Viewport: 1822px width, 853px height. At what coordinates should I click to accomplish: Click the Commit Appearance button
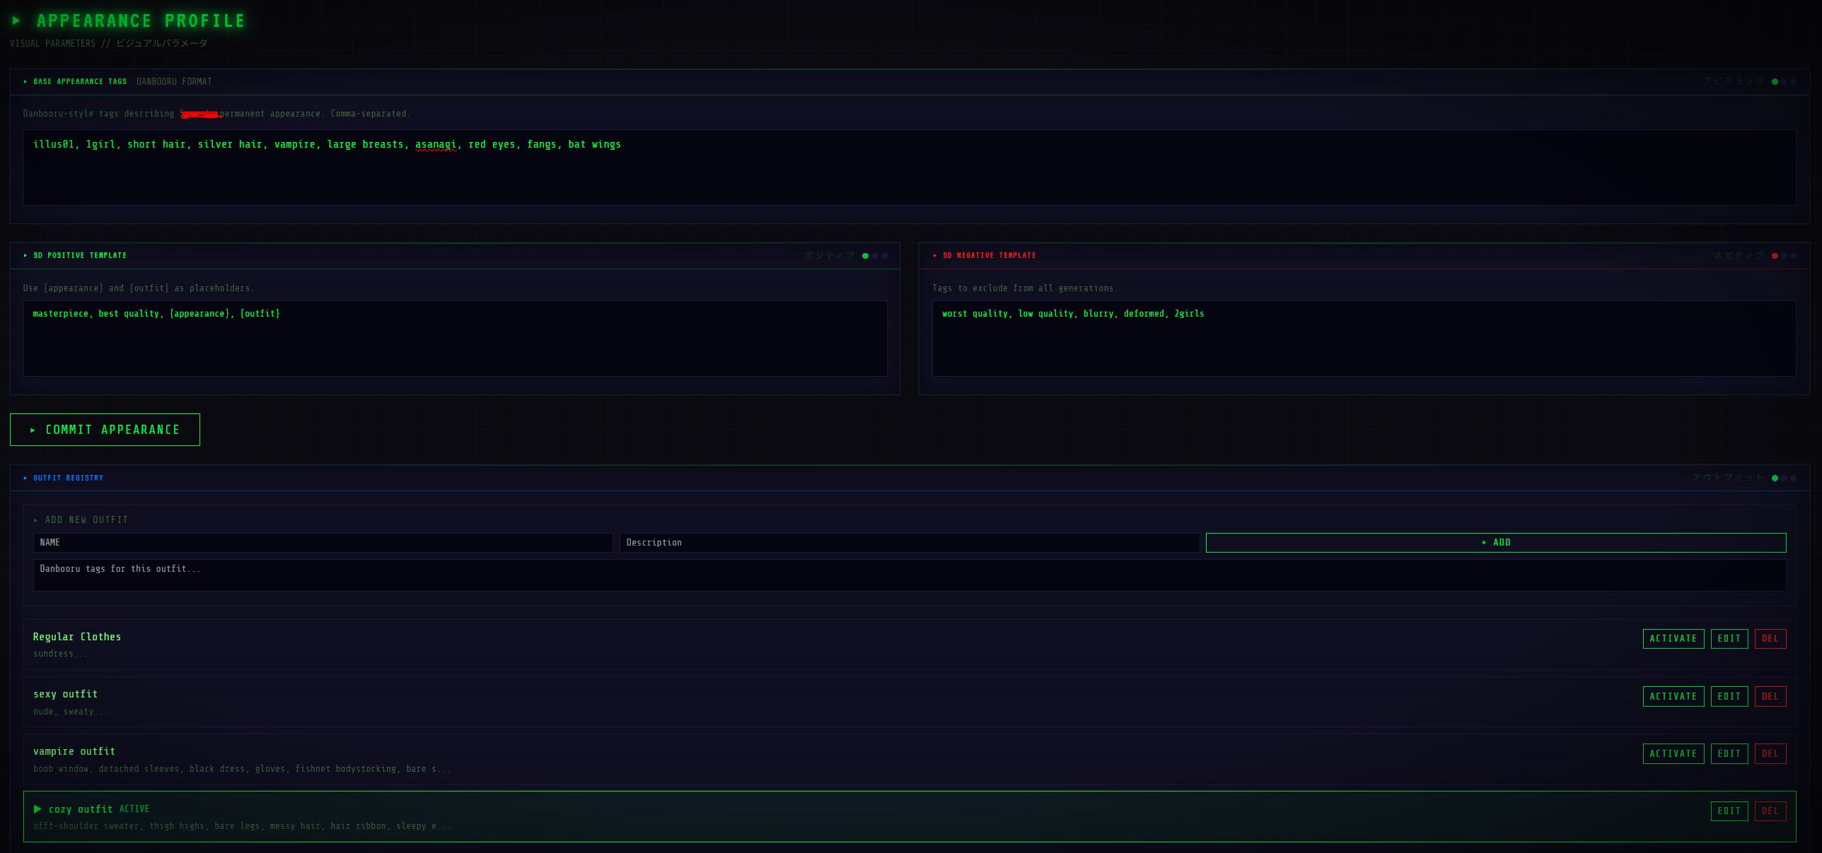[x=105, y=430]
